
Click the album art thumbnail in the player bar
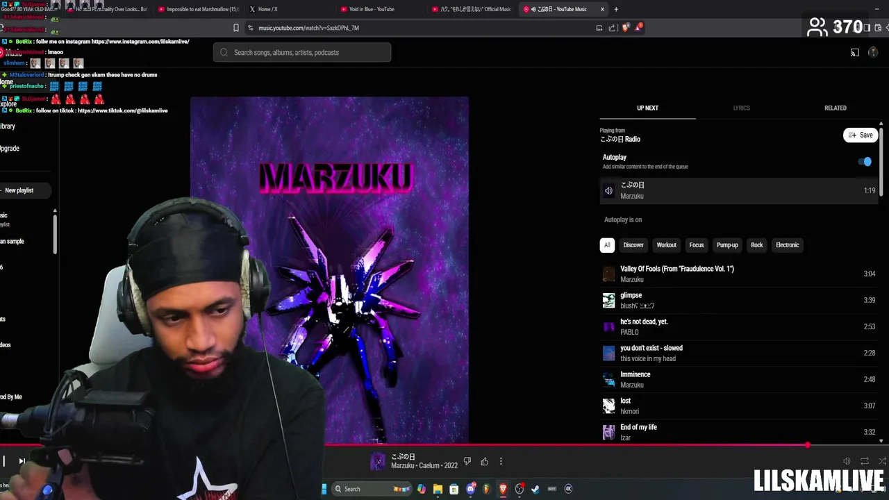[378, 462]
